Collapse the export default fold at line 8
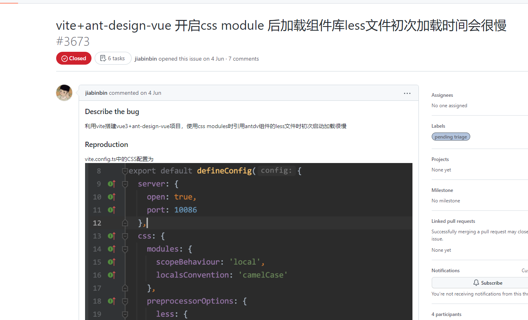This screenshot has height=320, width=528. point(125,171)
